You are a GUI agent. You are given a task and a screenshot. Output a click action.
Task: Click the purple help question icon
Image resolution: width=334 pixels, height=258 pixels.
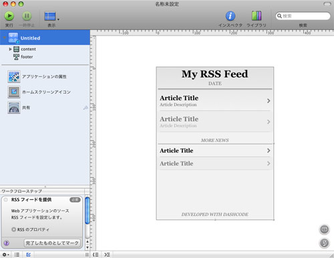[7, 243]
